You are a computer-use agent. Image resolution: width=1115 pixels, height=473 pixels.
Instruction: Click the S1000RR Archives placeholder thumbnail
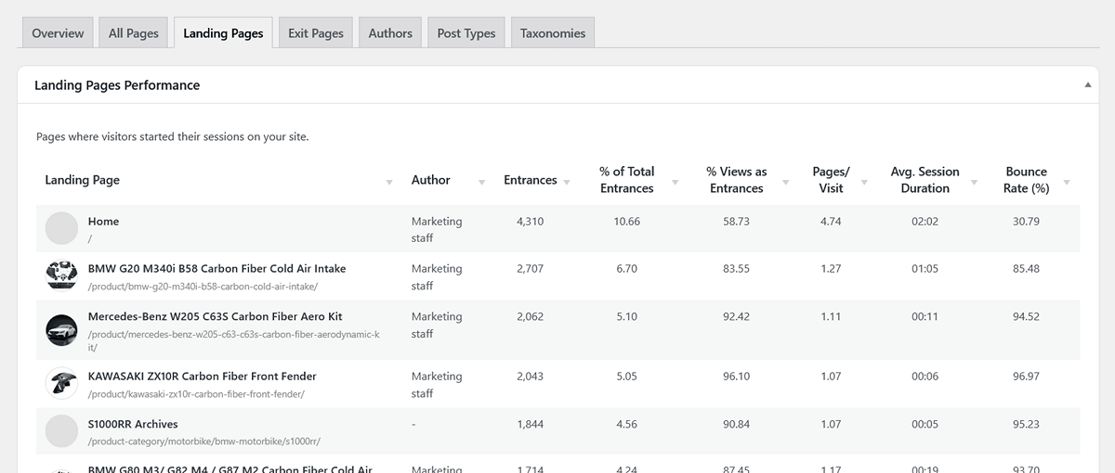click(x=61, y=430)
